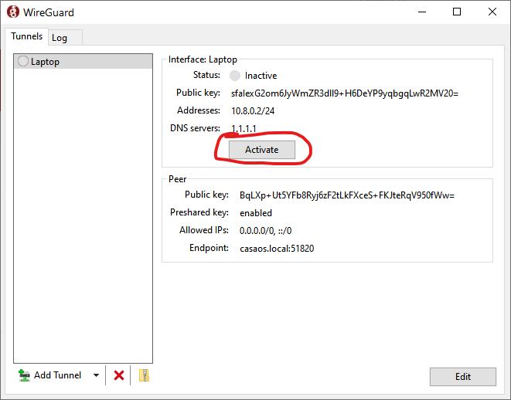Export tunnels with the zip archive icon
The width and height of the screenshot is (511, 400).
[143, 375]
